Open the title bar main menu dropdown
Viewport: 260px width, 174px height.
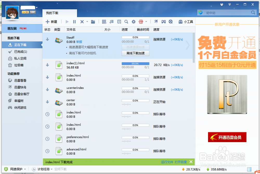point(230,4)
